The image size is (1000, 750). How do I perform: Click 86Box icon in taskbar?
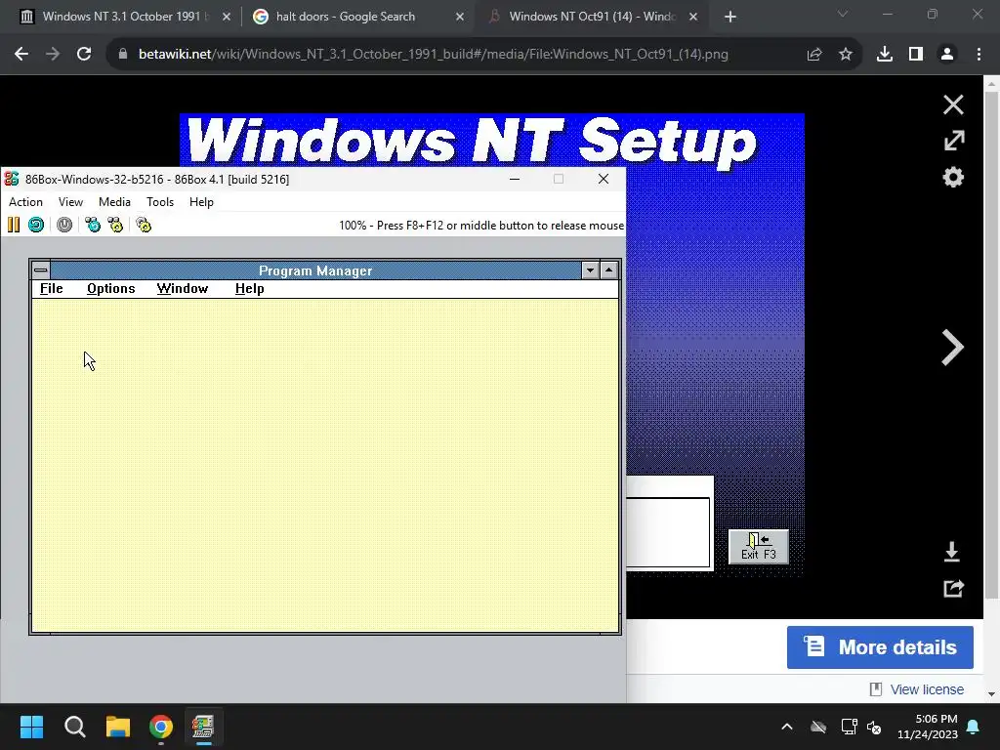[203, 727]
